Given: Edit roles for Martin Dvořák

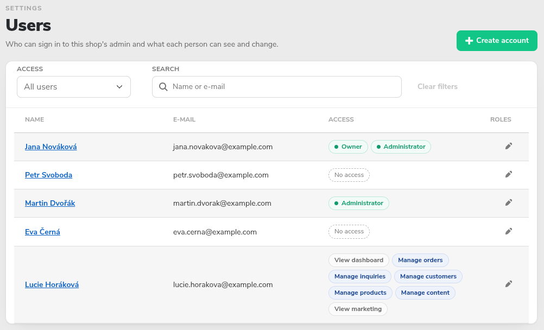Looking at the screenshot, I should click(509, 202).
